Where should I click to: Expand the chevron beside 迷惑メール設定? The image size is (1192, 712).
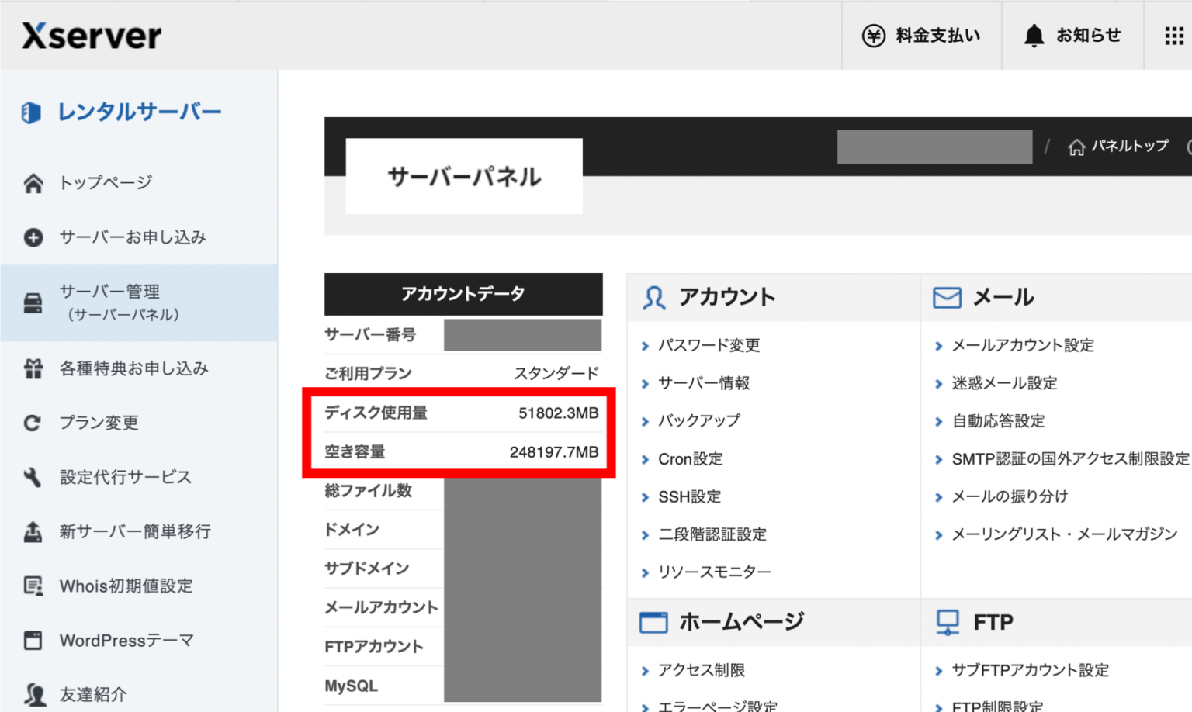click(x=939, y=382)
